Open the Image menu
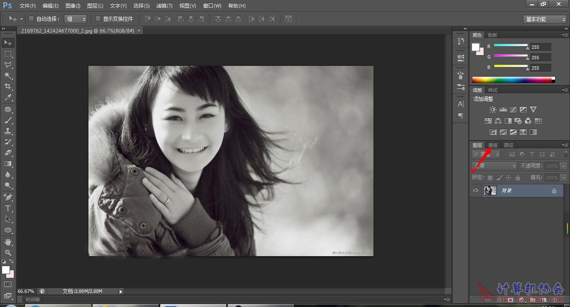The height and width of the screenshot is (307, 570). pos(73,6)
